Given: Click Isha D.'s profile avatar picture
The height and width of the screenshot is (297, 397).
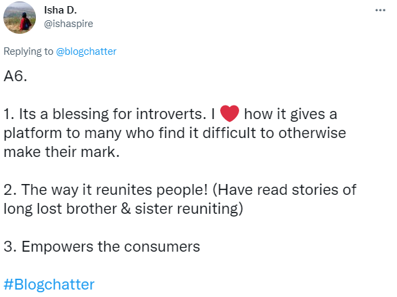Looking at the screenshot, I should (20, 18).
